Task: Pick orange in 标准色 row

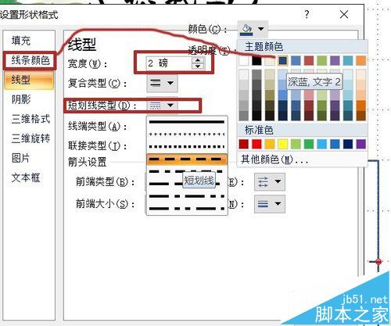Action: click(x=270, y=144)
